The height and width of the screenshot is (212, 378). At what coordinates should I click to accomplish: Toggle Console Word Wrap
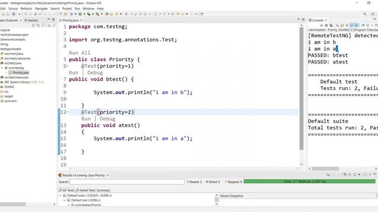coord(347,25)
